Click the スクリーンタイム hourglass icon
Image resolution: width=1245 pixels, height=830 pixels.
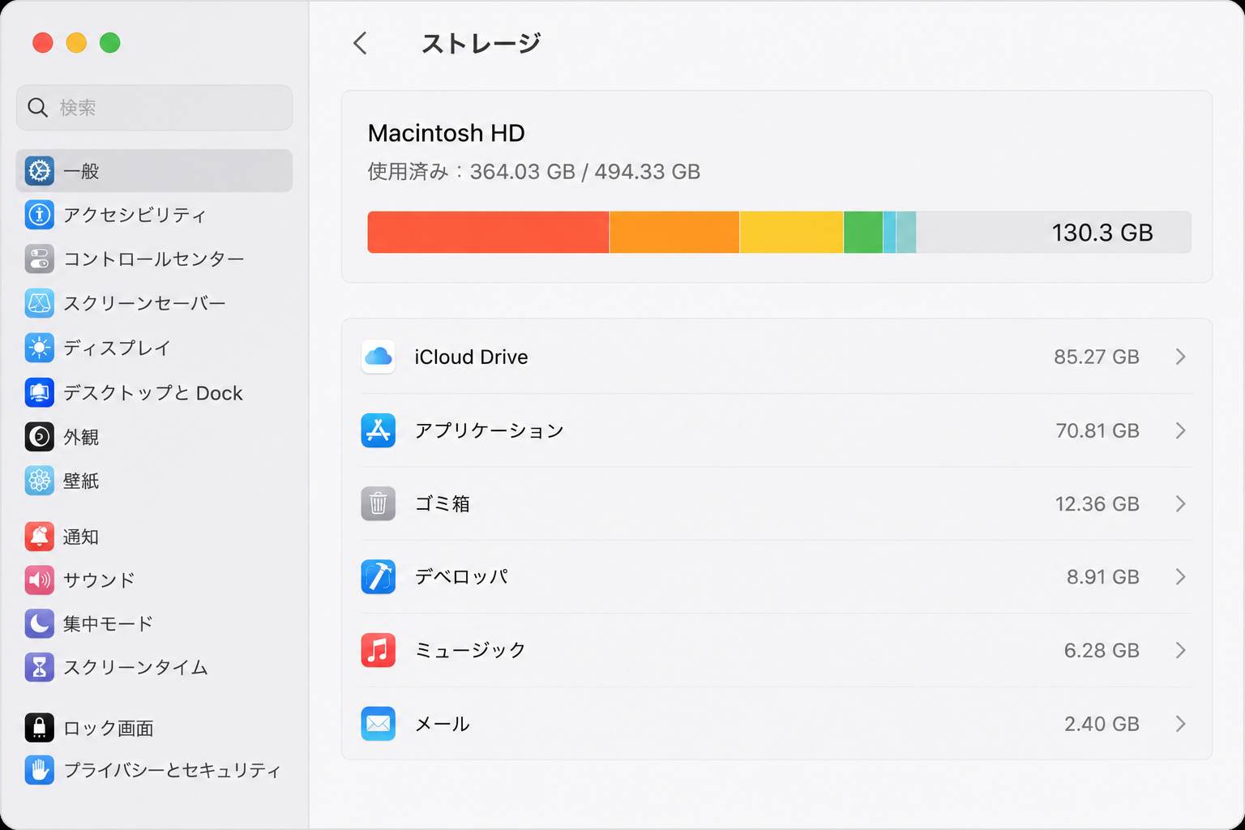tap(39, 667)
